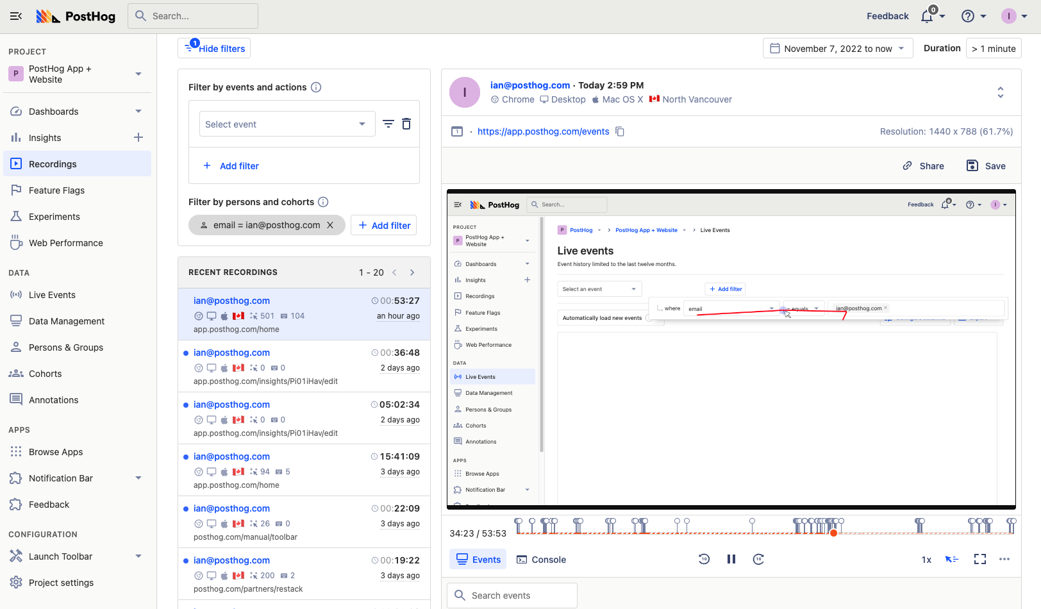Save the recording
Image resolution: width=1041 pixels, height=609 pixels.
pyautogui.click(x=986, y=166)
